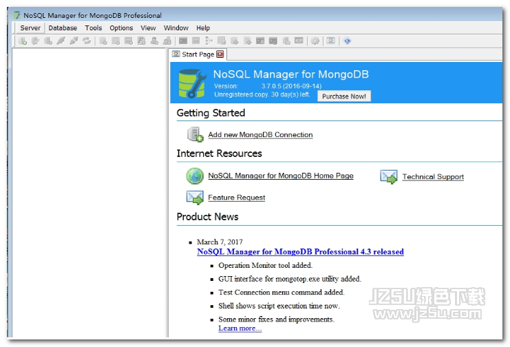This screenshot has width=510, height=347.
Task: Open NoSQL Manager for MongoDB Home Page link
Action: [x=281, y=176]
